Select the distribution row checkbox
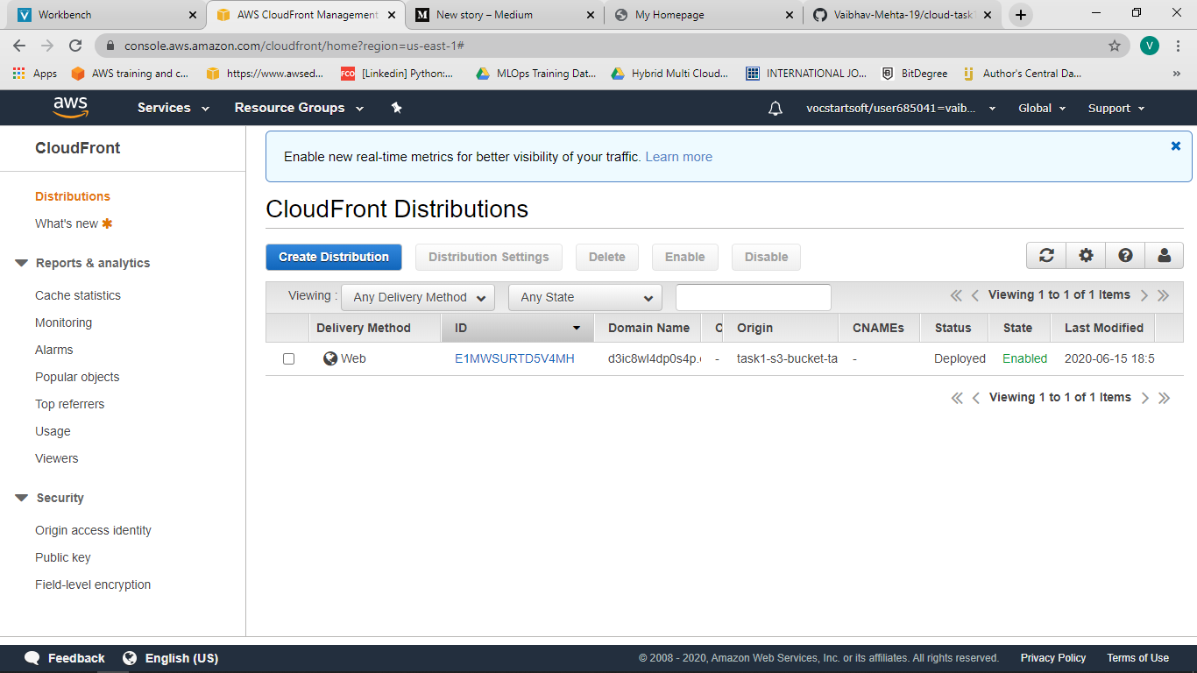This screenshot has width=1197, height=673. click(288, 358)
